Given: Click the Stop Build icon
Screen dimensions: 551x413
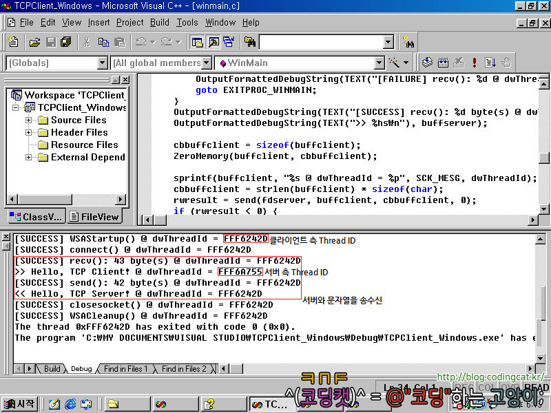Looking at the screenshot, I should point(459,61).
